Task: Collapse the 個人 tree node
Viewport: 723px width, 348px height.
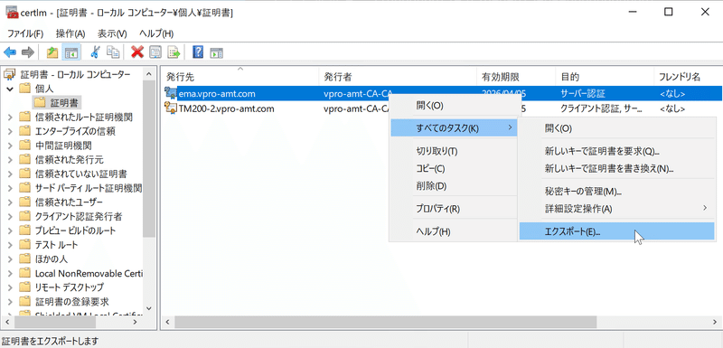Action: (10, 89)
